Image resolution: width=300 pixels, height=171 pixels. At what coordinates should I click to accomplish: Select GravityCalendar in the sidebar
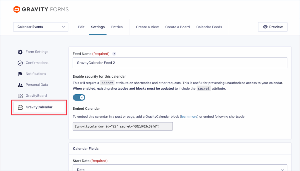click(39, 107)
